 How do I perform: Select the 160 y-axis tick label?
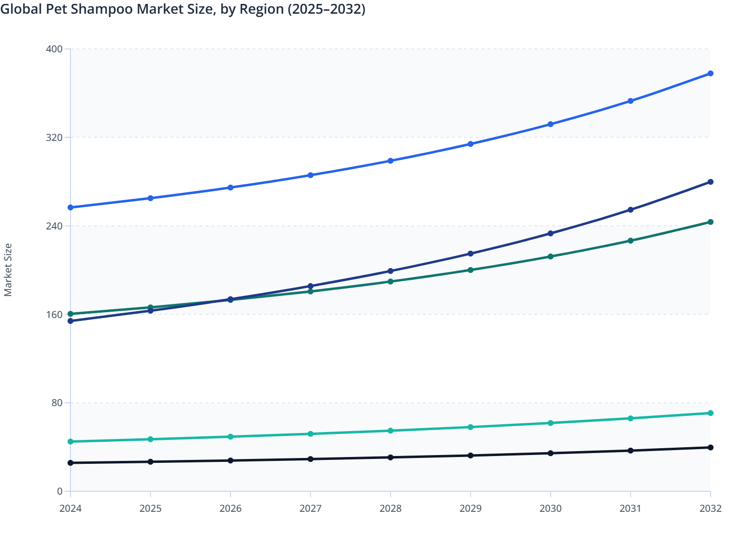[54, 314]
